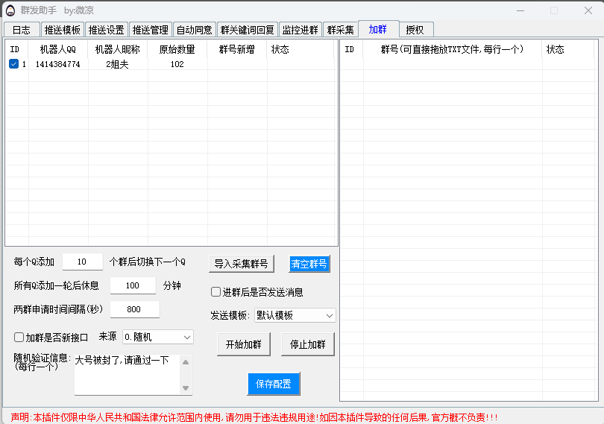
Task: Focus the 两群申请时间间隔 input field
Action: click(134, 309)
